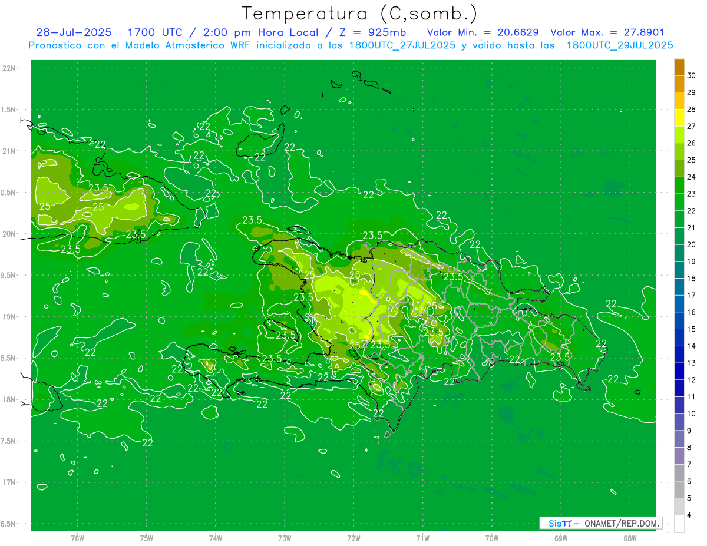Image resolution: width=707 pixels, height=546 pixels.
Task: Click the "19N" latitude axis label
Action: click(9, 317)
